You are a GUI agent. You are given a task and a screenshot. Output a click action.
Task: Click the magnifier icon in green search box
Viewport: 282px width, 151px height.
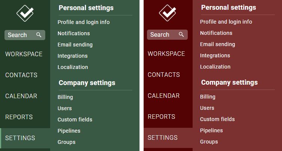click(39, 35)
